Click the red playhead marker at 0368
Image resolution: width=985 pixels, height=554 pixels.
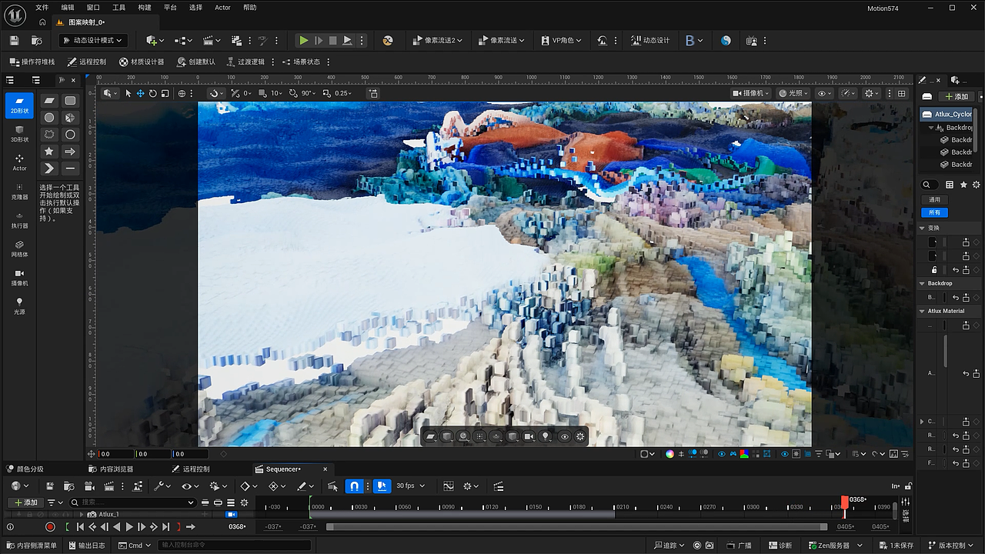844,502
